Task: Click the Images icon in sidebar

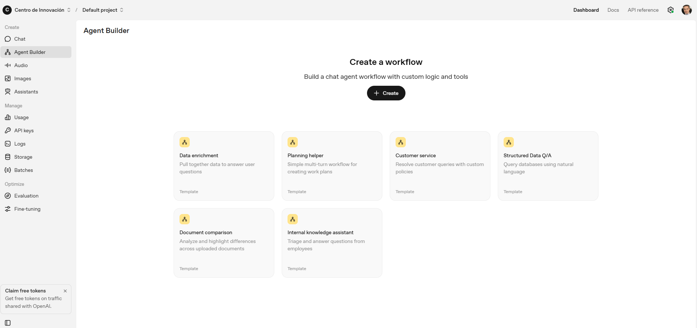Action: click(x=8, y=78)
